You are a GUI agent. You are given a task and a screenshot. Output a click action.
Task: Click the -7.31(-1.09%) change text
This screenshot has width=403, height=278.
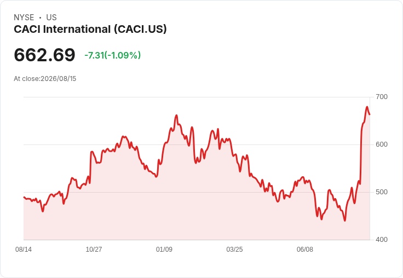click(113, 55)
